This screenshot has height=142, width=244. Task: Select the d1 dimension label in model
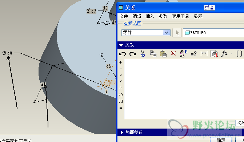[x=43, y=84]
